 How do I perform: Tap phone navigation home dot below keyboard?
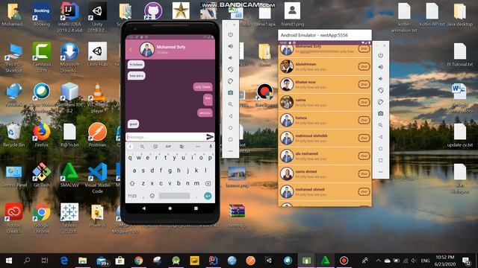click(x=170, y=208)
